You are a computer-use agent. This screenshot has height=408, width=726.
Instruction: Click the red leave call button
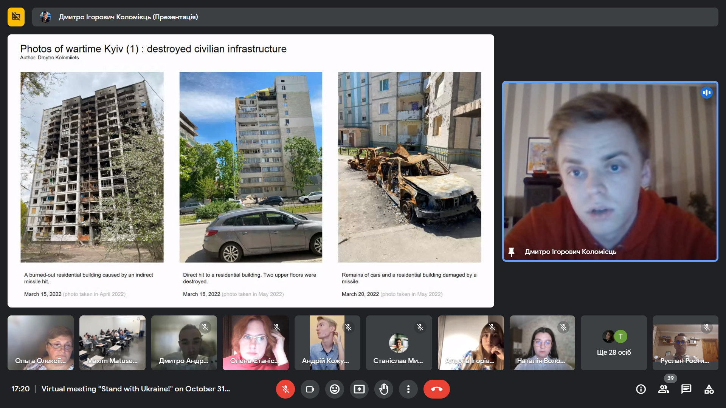(x=437, y=389)
